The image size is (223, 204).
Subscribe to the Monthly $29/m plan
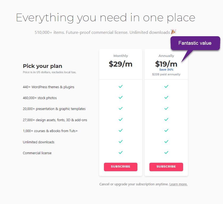click(121, 167)
